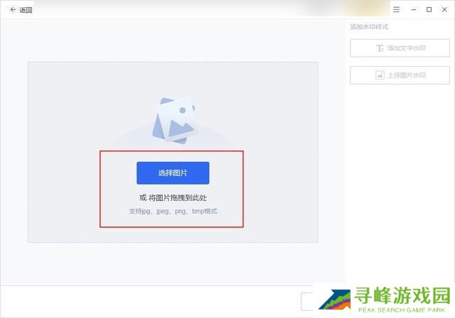Click the 寻峰游戏园 logo watermark
455x318 pixels.
pos(384,300)
